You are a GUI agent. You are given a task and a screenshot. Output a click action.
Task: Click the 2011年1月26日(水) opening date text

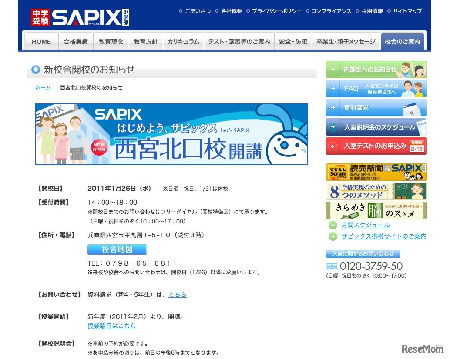point(119,189)
